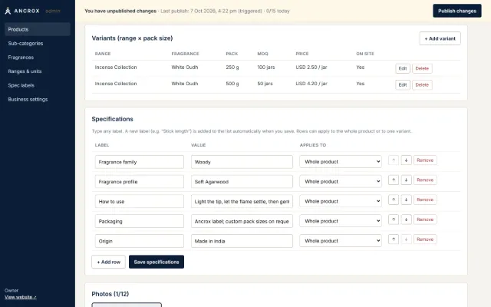Click the Made in India value field
Image resolution: width=491 pixels, height=307 pixels.
coord(242,241)
